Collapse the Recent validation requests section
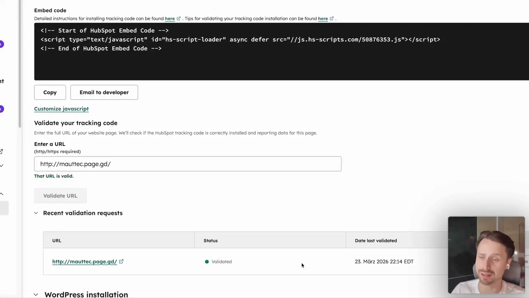Image resolution: width=529 pixels, height=298 pixels. (36, 213)
